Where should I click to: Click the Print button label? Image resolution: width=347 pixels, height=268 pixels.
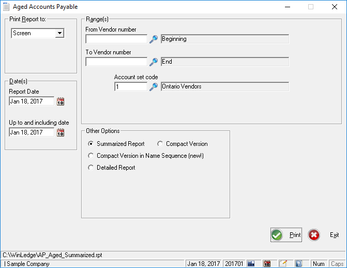point(295,235)
